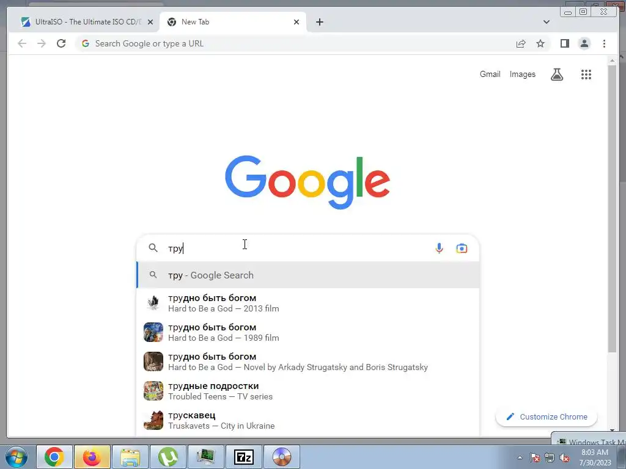Screen dimensions: 626x469
Task: Click the Troubled Teens suggestion thumbnail
Action: 153,391
